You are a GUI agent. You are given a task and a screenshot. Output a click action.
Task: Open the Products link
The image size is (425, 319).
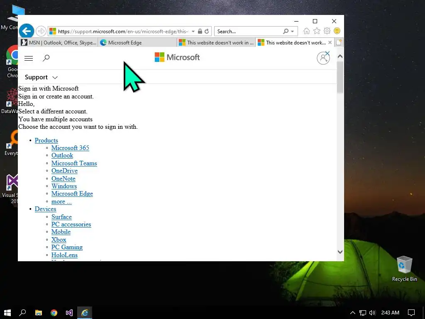[x=46, y=140]
